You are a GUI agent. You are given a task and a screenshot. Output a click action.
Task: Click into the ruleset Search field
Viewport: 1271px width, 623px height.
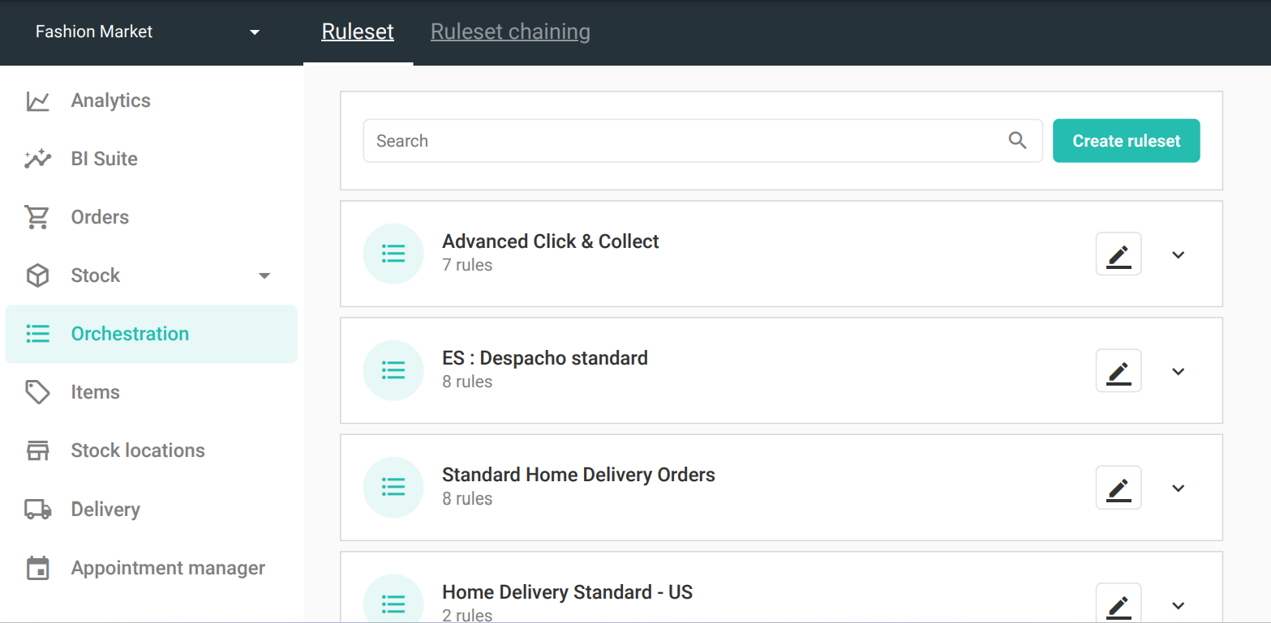[681, 141]
